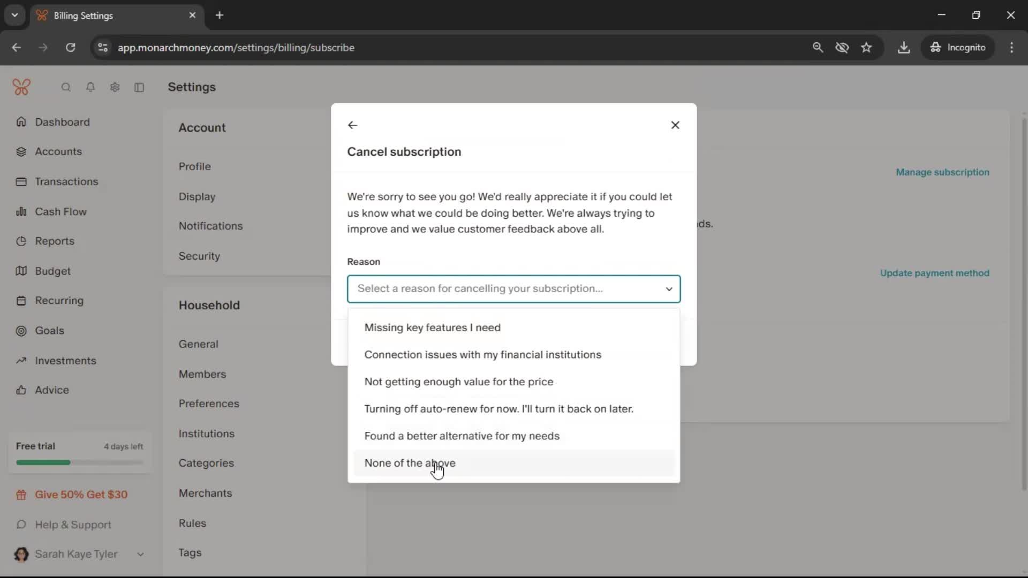Open the notifications bell icon

coord(90,87)
